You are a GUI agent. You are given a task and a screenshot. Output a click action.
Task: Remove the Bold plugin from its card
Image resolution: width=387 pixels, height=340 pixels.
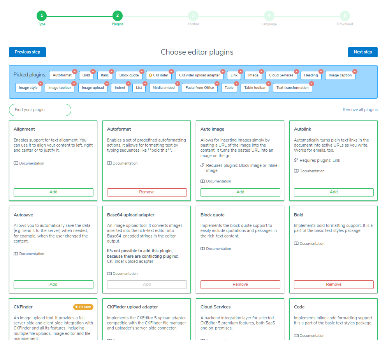point(334,284)
